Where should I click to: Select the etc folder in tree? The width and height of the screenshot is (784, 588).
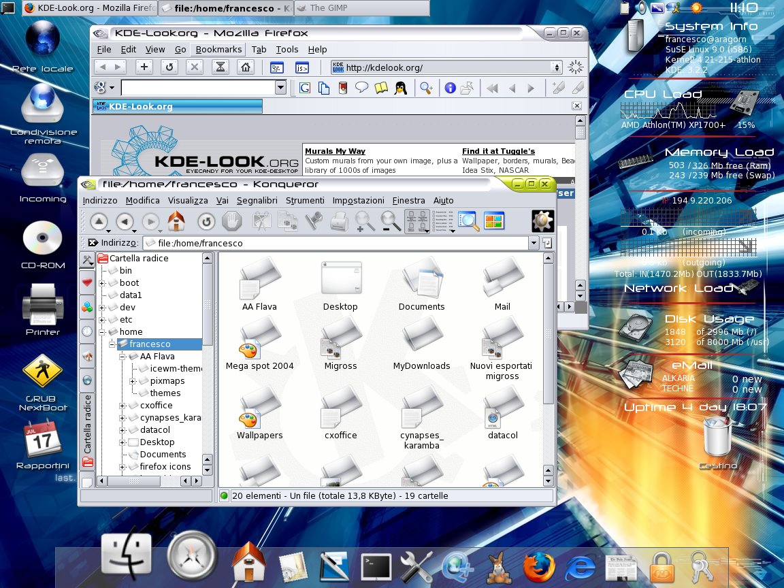point(126,319)
